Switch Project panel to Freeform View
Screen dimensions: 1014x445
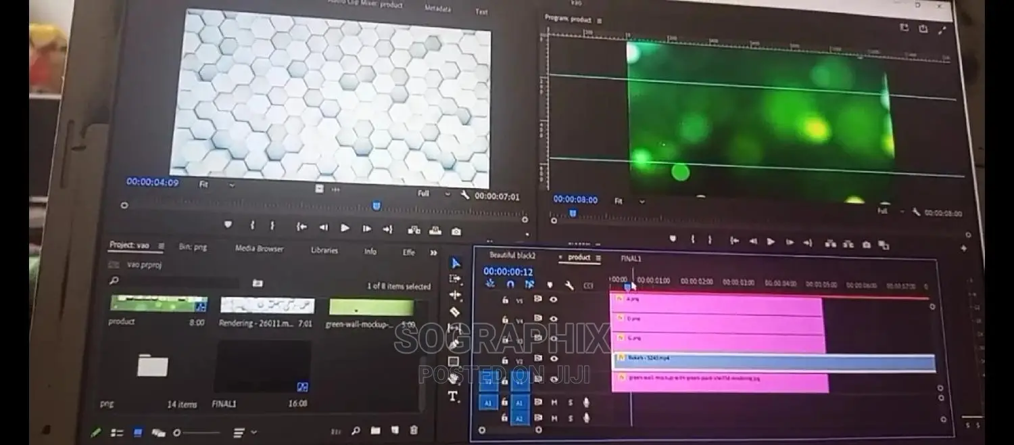pos(159,432)
